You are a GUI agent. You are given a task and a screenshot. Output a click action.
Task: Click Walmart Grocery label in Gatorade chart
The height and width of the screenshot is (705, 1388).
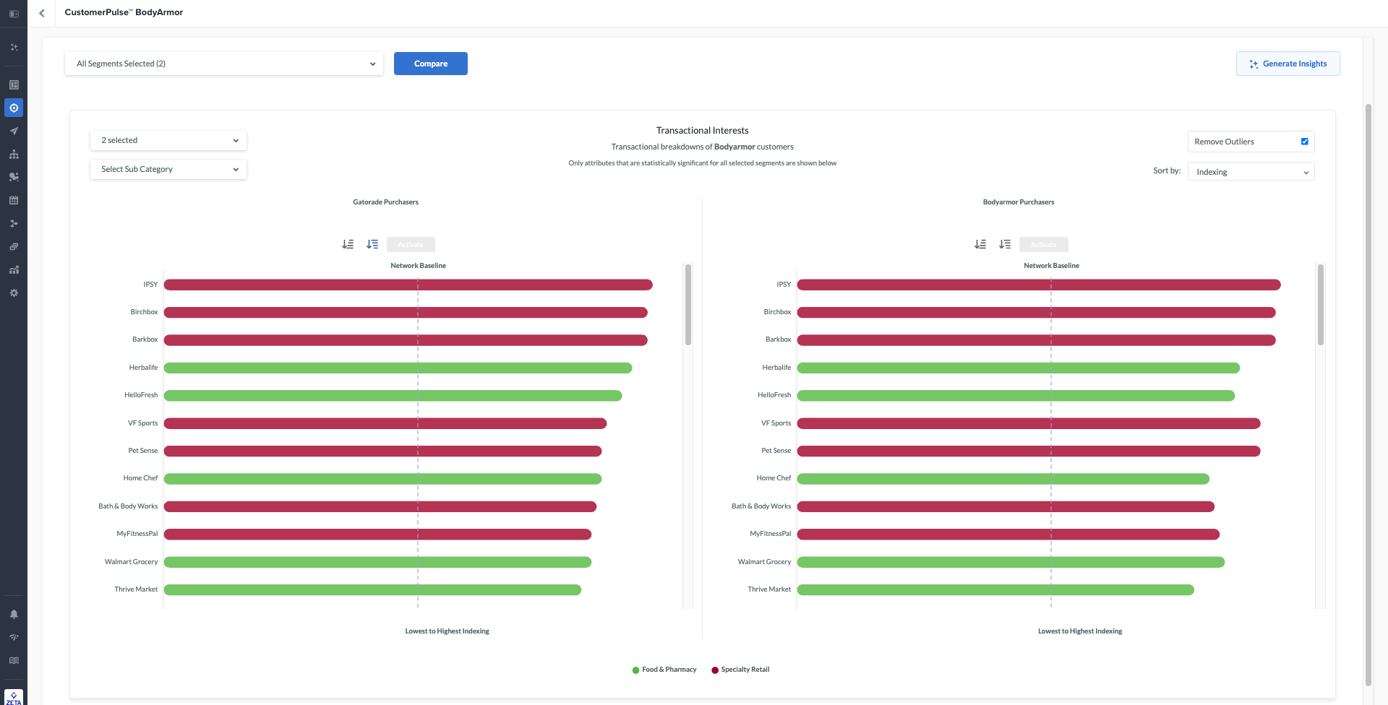(x=131, y=562)
